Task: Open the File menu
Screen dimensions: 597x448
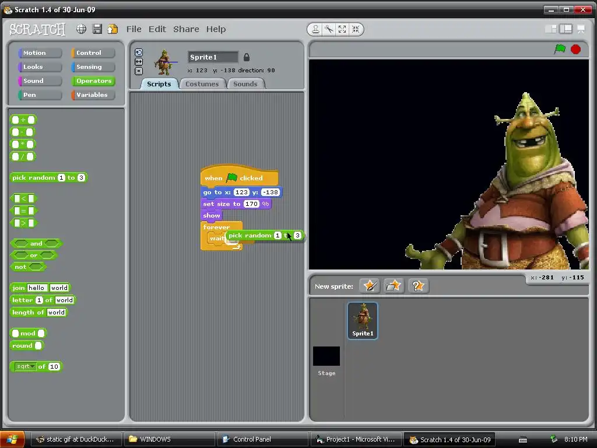Action: tap(134, 29)
